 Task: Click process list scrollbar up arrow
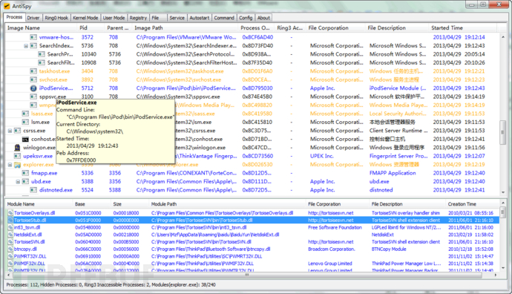pos(503,37)
